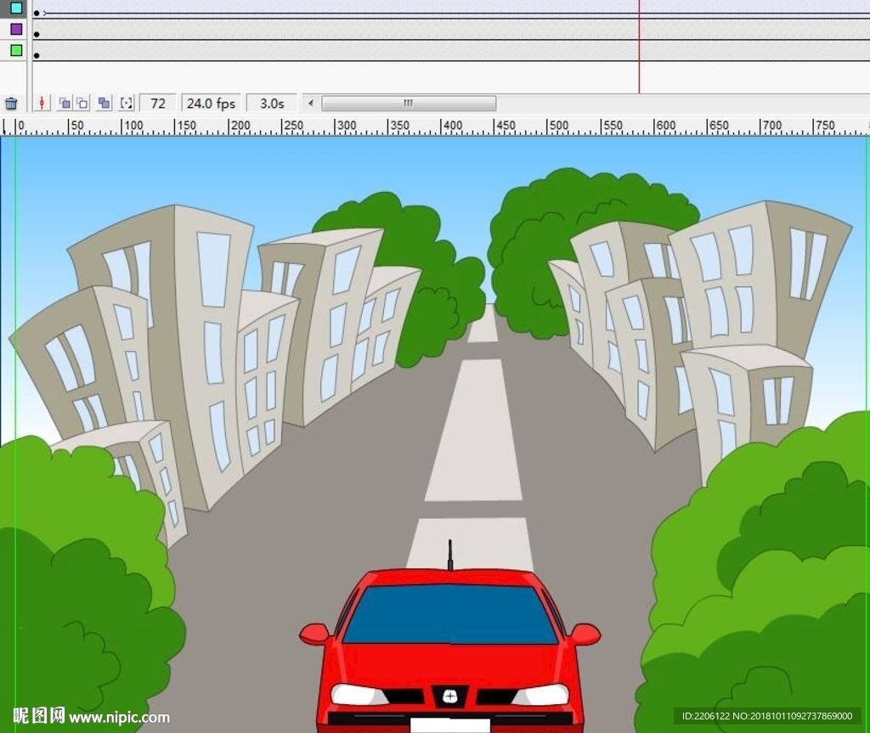Enable Onion Skin mode
This screenshot has width=870, height=733.
coord(65,104)
